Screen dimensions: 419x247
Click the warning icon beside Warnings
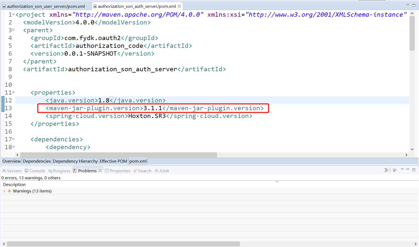pos(9,191)
